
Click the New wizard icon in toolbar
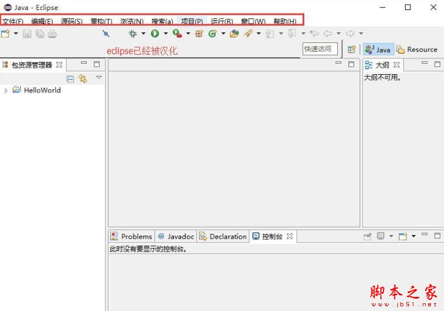pyautogui.click(x=5, y=34)
